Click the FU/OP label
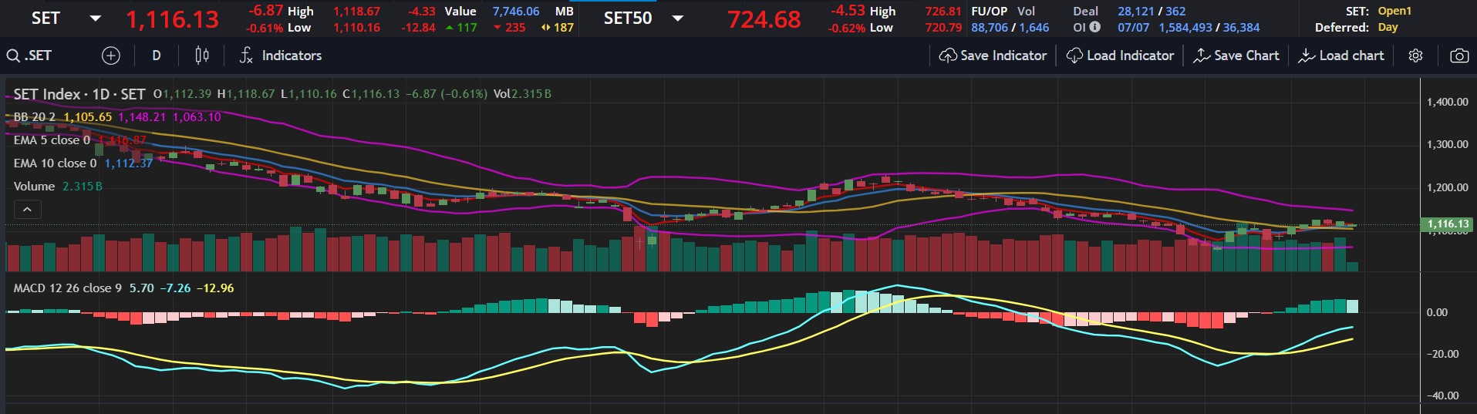The image size is (1477, 414). [990, 12]
